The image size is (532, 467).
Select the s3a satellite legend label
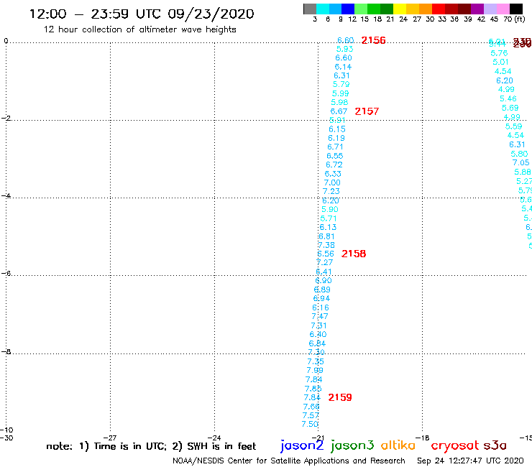click(495, 445)
